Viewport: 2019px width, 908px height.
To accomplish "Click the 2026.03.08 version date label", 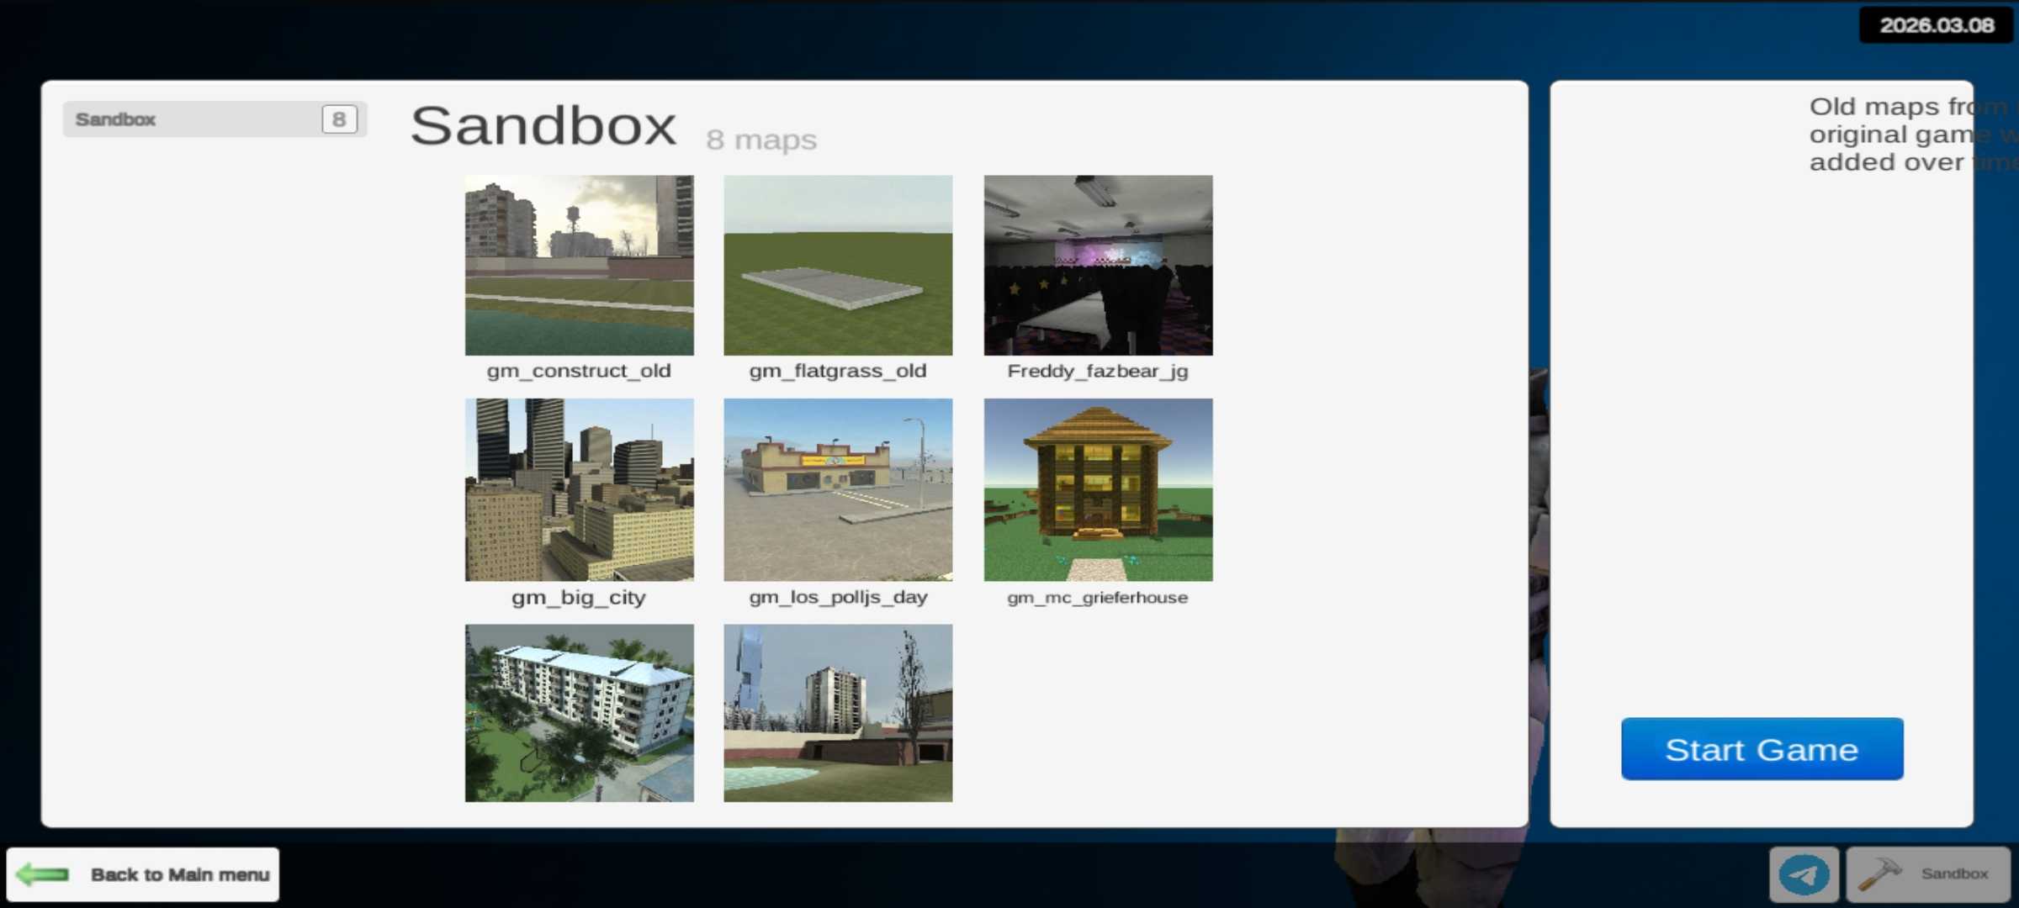I will 1937,25.
